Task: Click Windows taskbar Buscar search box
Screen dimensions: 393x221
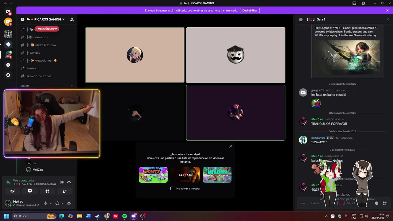Action: (34, 216)
